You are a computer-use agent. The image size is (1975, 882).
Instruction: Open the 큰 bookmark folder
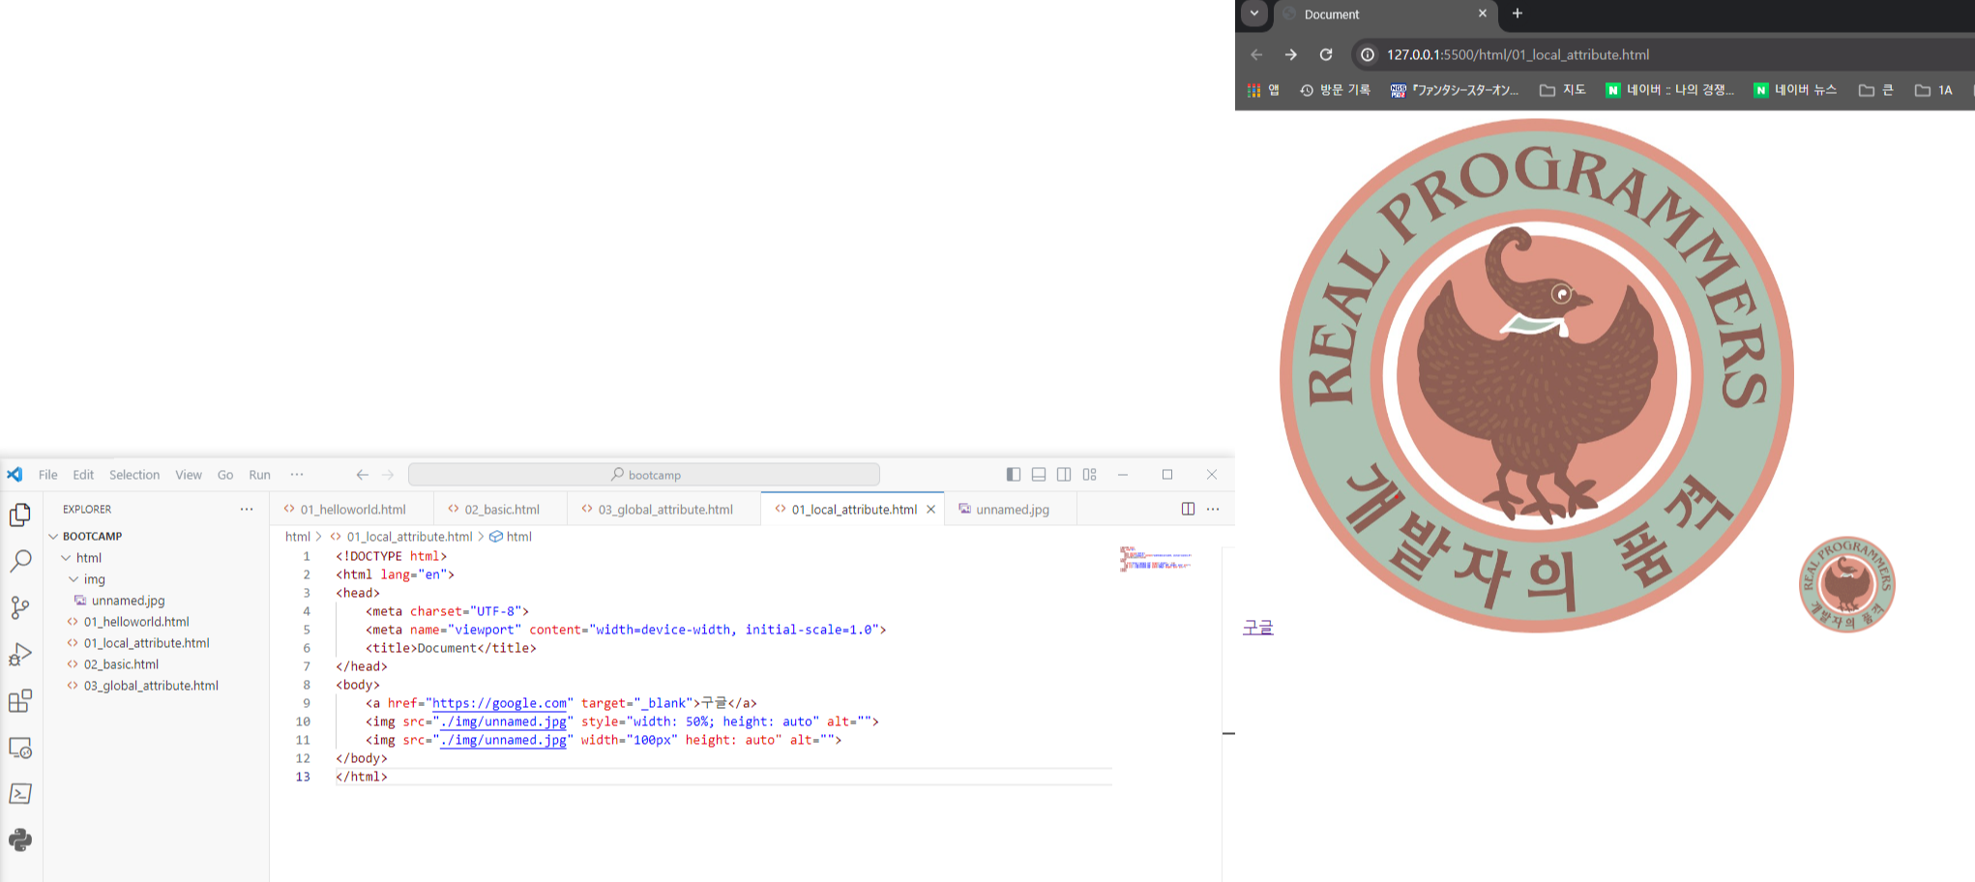coord(1876,90)
